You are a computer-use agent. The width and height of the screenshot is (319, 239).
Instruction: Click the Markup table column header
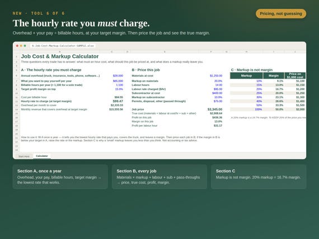(x=246, y=75)
